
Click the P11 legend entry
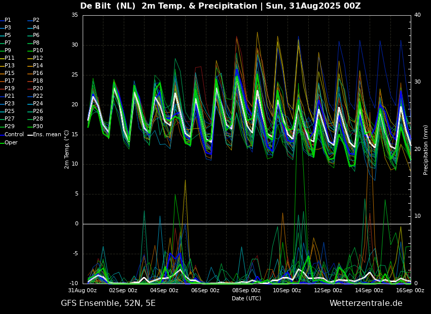[x=9, y=58]
